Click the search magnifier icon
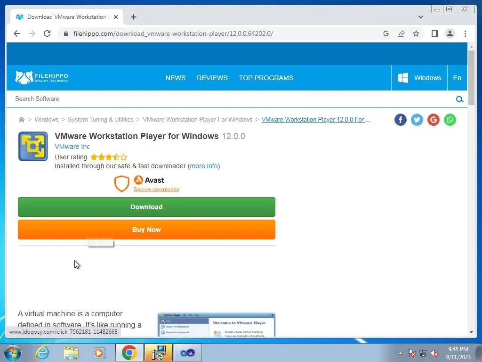 click(459, 99)
